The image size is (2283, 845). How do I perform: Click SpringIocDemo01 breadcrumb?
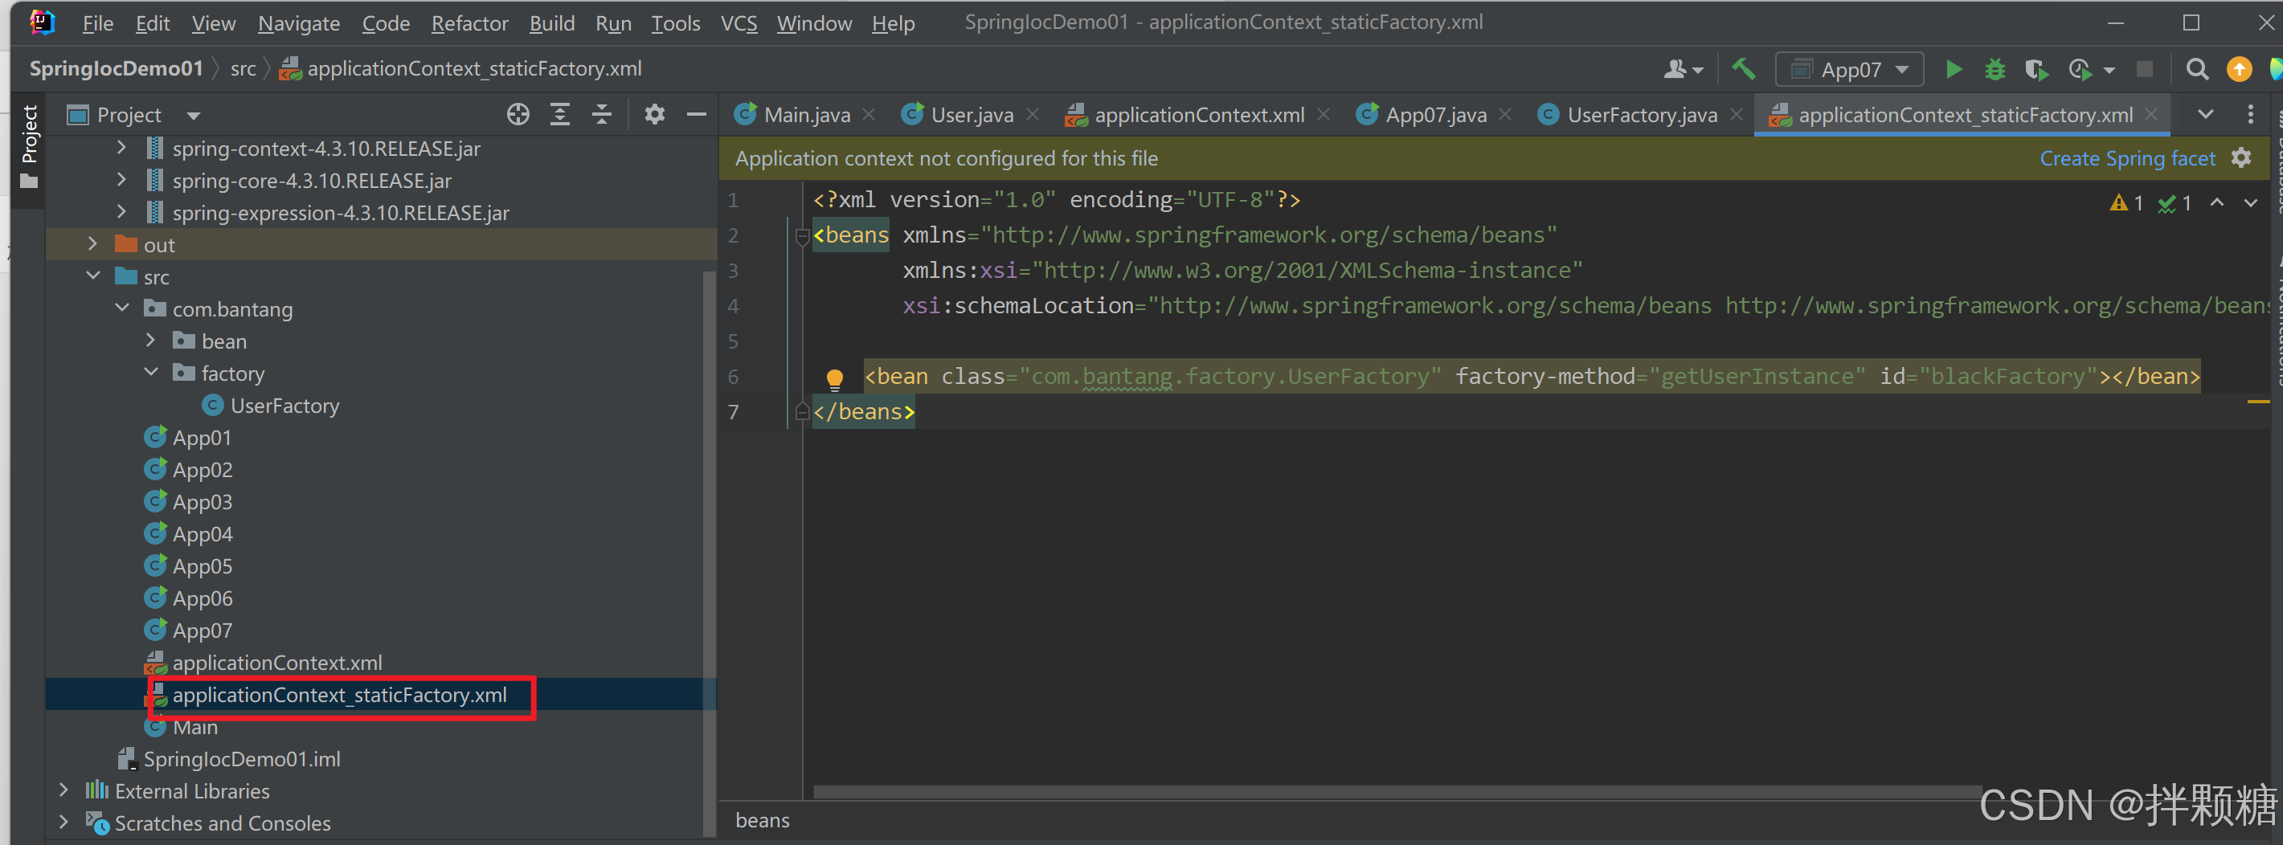pos(116,69)
